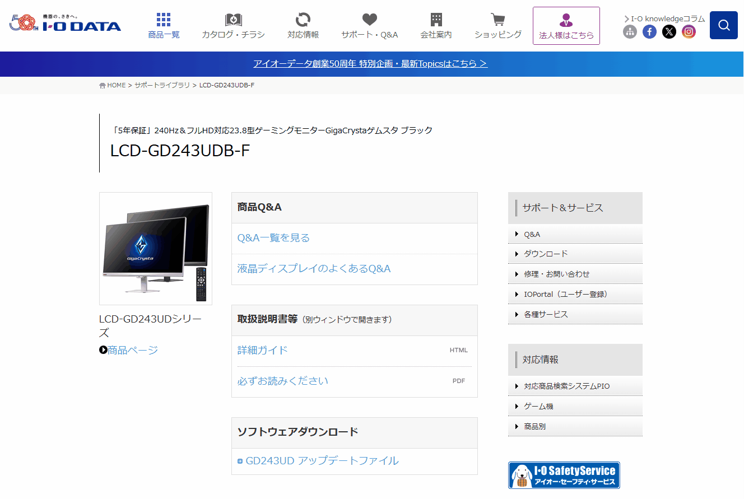Expand 修理・お問い合わせ sidebar entry
Viewport: 744px width, 499px height.
point(575,274)
